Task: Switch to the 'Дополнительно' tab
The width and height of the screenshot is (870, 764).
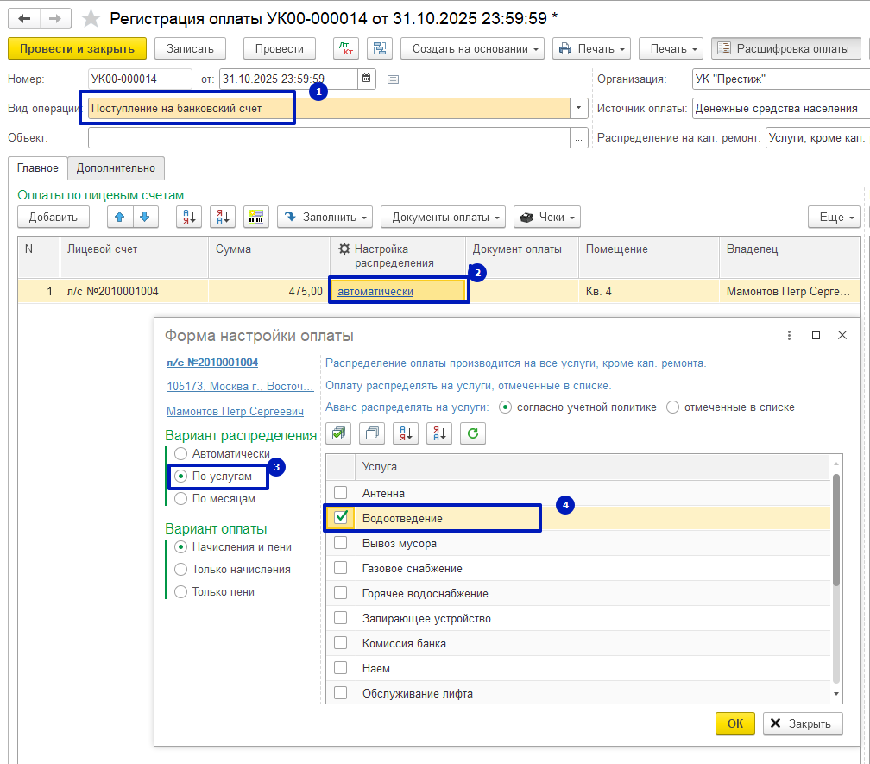Action: (116, 168)
